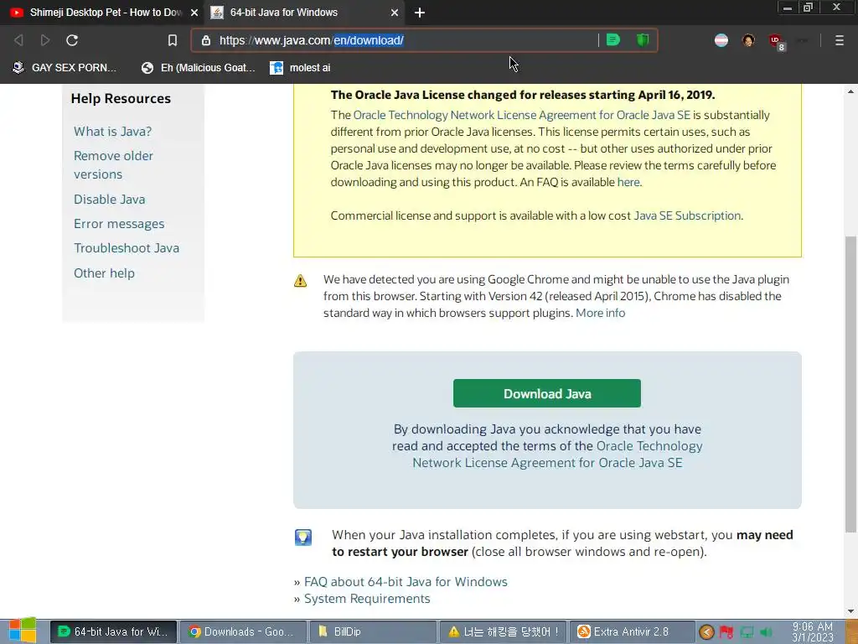Open Extra Antivir 2.8 taskbar item
The width and height of the screenshot is (858, 644).
[x=633, y=631]
